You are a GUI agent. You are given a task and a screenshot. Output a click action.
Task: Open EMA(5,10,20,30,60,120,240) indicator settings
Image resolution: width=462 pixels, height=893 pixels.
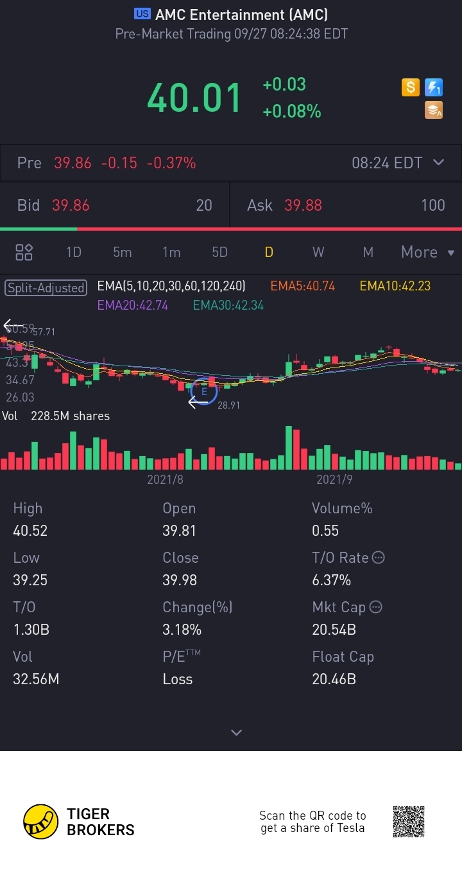(171, 286)
